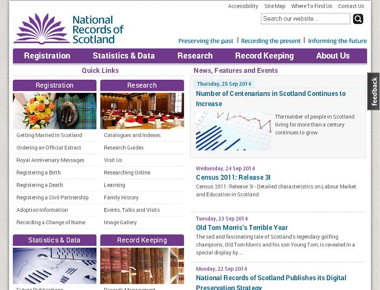Screen dimensions: 380x290
Task: Open the About Us main menu
Action: click(333, 56)
